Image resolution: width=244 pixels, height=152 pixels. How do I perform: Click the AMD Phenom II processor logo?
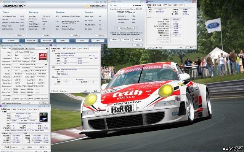pos(43,117)
